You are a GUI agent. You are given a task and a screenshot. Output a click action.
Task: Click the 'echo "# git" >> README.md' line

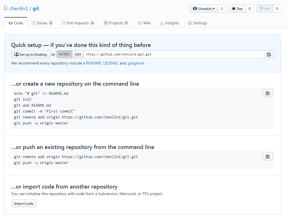tap(41, 94)
